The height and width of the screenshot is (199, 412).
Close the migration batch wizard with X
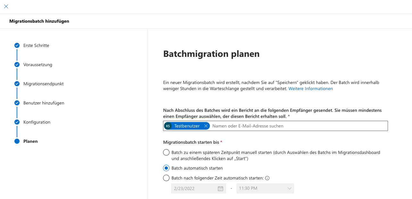(x=6, y=6)
